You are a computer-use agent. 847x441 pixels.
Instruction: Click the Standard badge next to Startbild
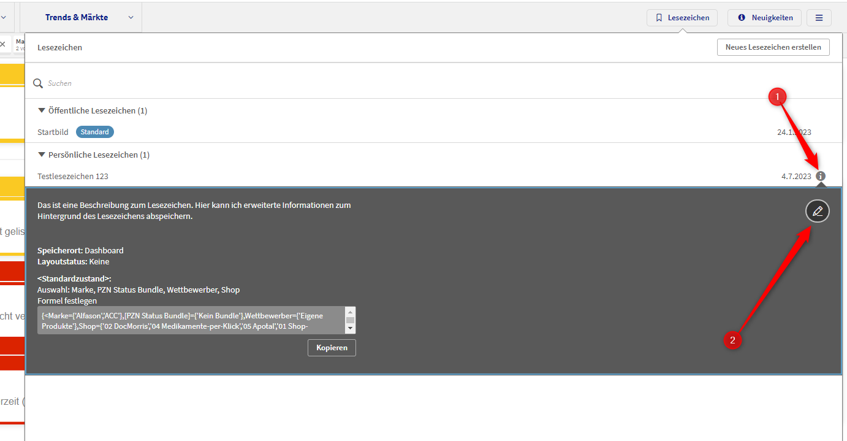[95, 132]
